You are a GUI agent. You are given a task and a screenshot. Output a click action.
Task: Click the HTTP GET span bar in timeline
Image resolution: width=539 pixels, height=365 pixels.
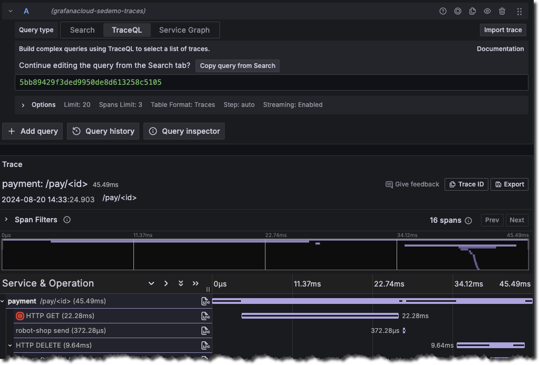(320, 316)
